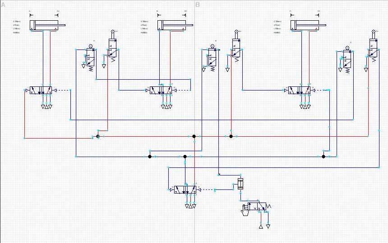Image resolution: width=388 pixels, height=243 pixels.
Task: Select cylinder C double-acting cylinder symbol
Action: 308,25
